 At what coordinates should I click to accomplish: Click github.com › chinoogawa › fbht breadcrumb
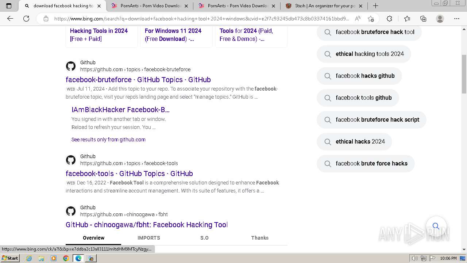pyautogui.click(x=124, y=214)
